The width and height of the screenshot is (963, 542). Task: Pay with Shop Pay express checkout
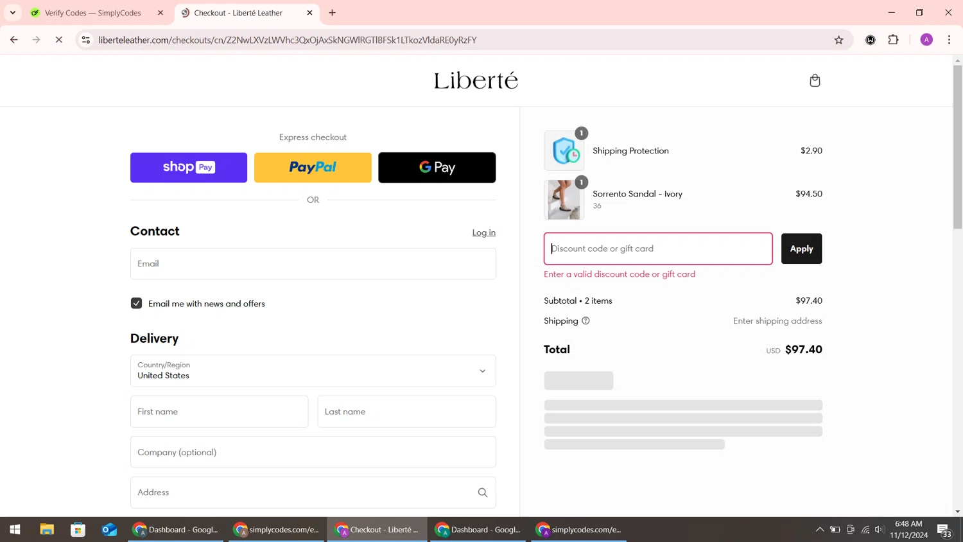[189, 168]
